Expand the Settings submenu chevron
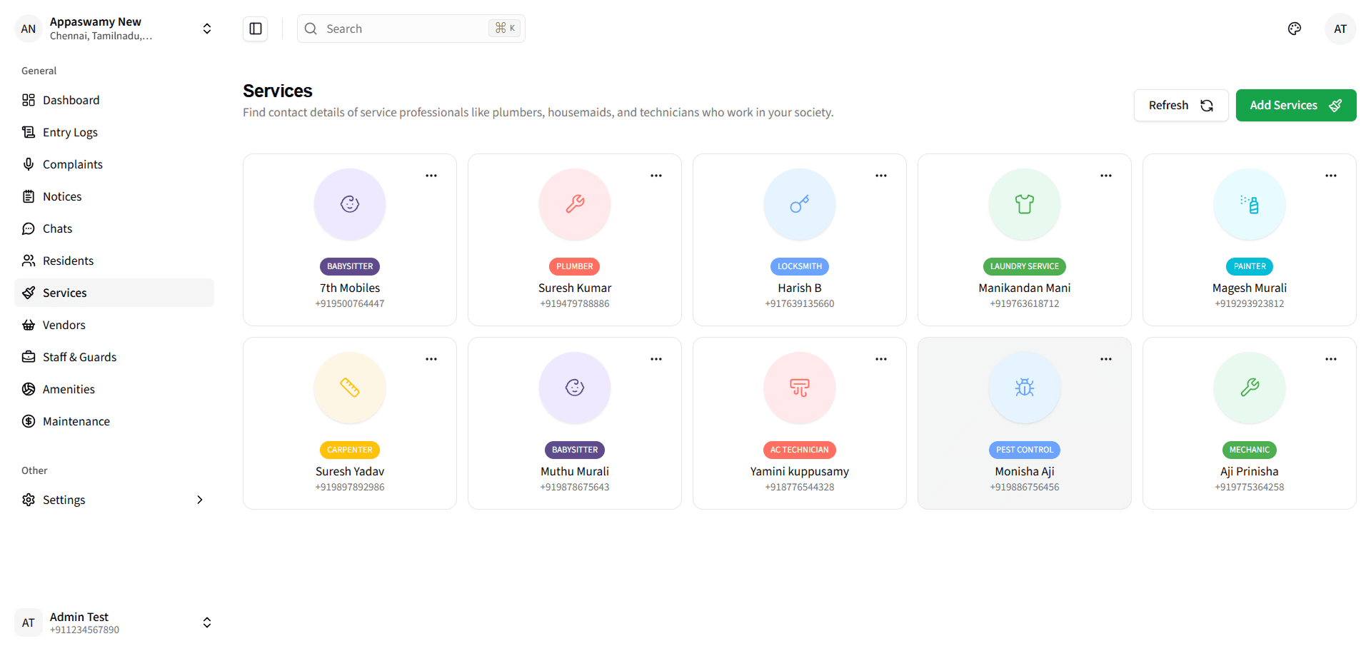 point(199,500)
